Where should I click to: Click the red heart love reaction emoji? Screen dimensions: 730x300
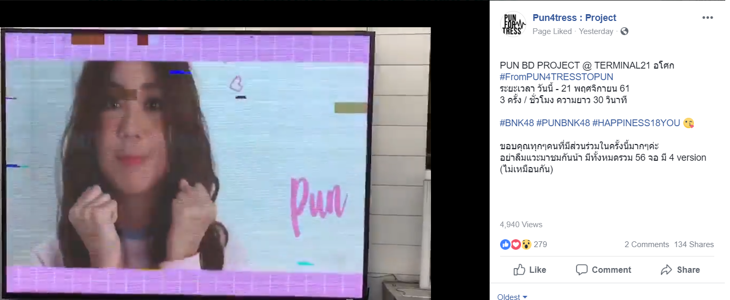click(516, 245)
